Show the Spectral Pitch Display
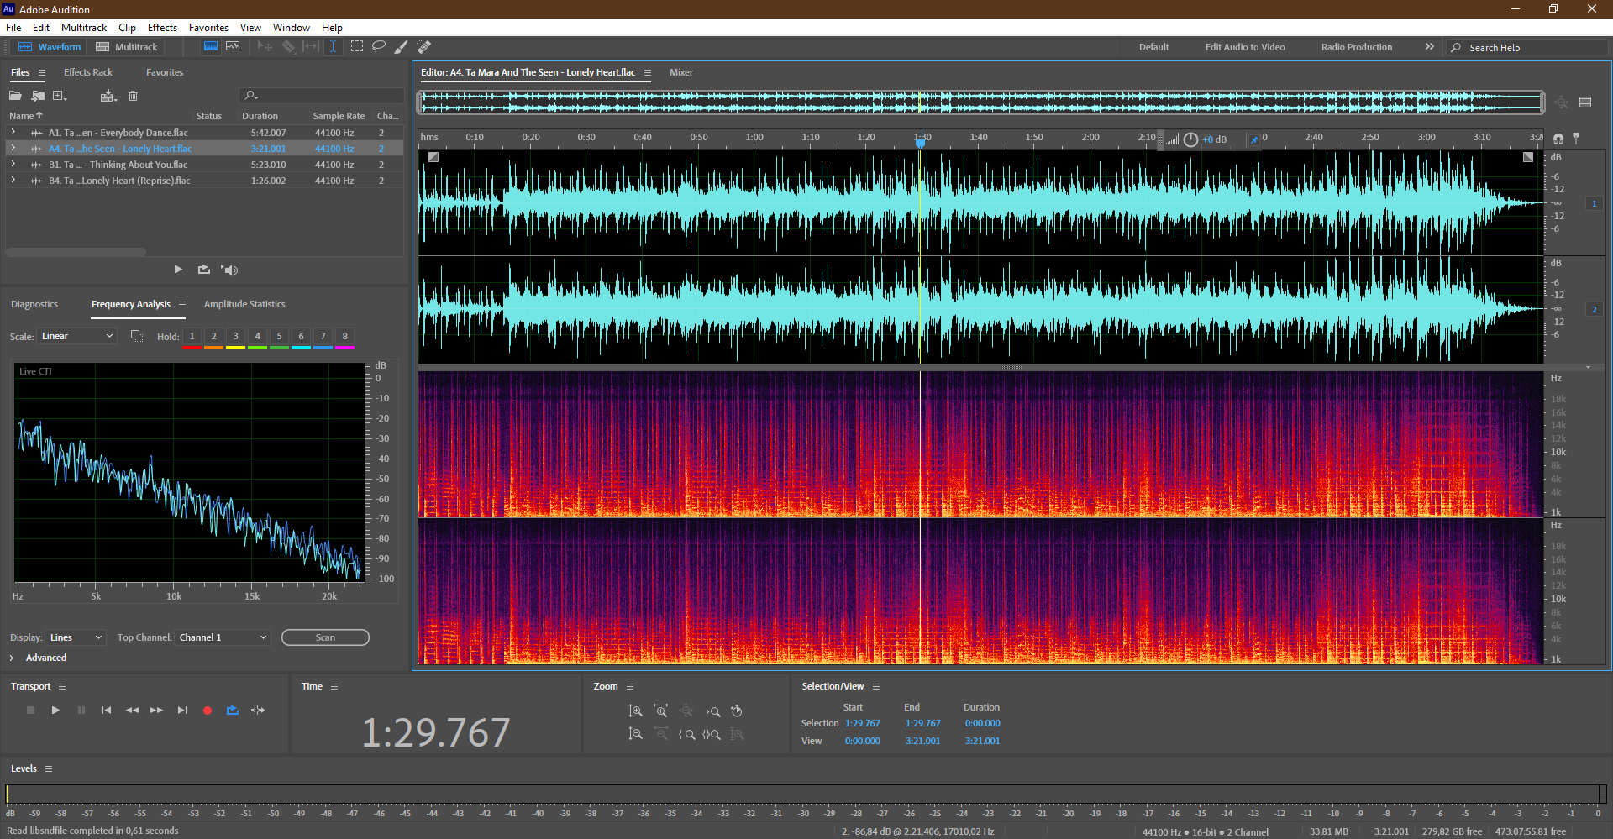1613x839 pixels. [x=233, y=47]
